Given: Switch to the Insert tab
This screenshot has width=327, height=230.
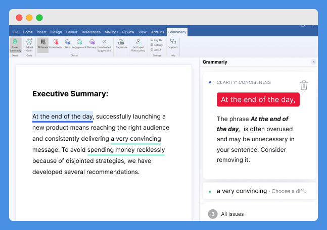Looking at the screenshot, I should (41, 32).
